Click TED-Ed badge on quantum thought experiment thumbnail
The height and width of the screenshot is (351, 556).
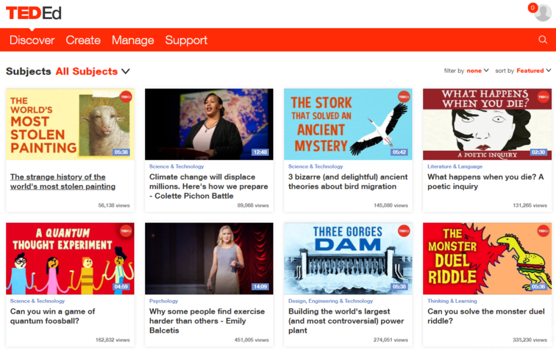tap(126, 231)
